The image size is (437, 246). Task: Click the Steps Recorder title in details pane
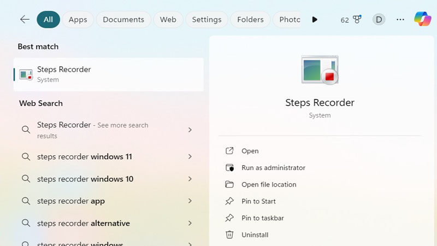coord(320,103)
